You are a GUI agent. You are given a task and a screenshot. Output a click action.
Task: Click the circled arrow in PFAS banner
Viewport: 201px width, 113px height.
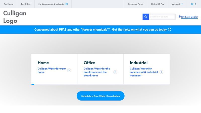pos(170,30)
